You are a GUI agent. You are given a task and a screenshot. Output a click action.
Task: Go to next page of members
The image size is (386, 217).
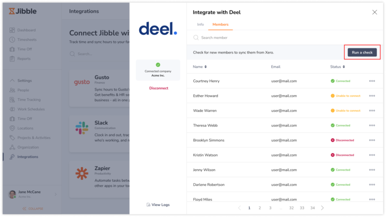[322, 207]
